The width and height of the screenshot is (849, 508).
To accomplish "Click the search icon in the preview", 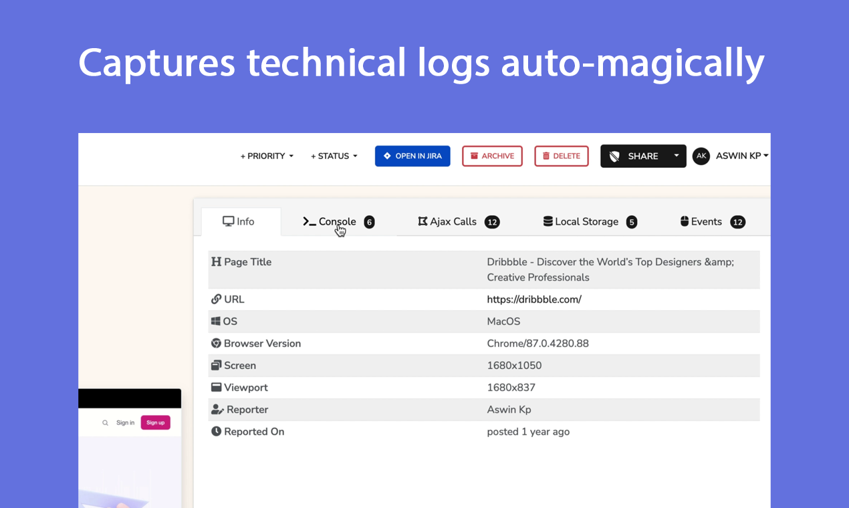I will click(105, 422).
